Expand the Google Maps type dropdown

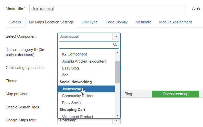point(116,120)
